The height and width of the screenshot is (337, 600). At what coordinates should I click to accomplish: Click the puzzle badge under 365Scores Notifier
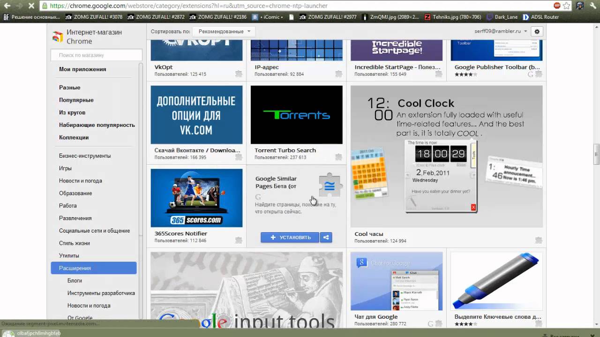pos(239,241)
